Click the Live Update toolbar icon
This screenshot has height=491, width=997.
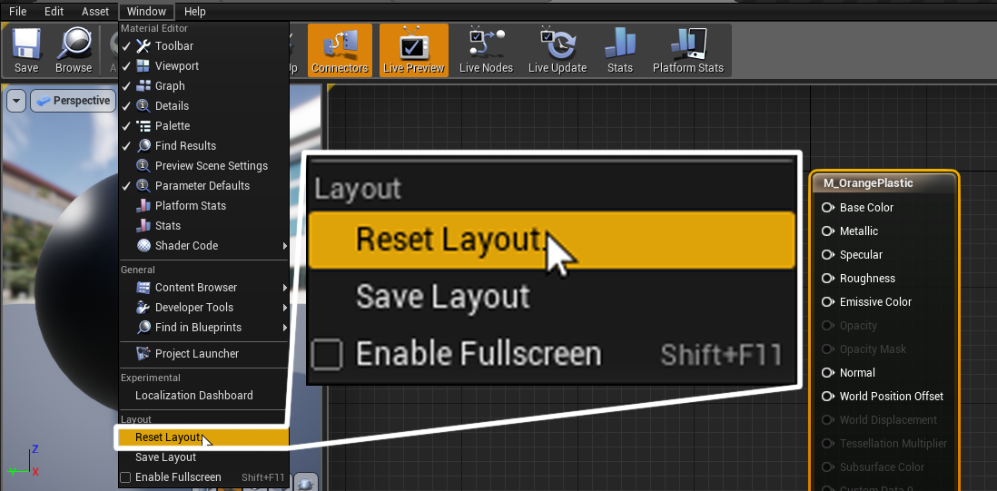(x=557, y=51)
